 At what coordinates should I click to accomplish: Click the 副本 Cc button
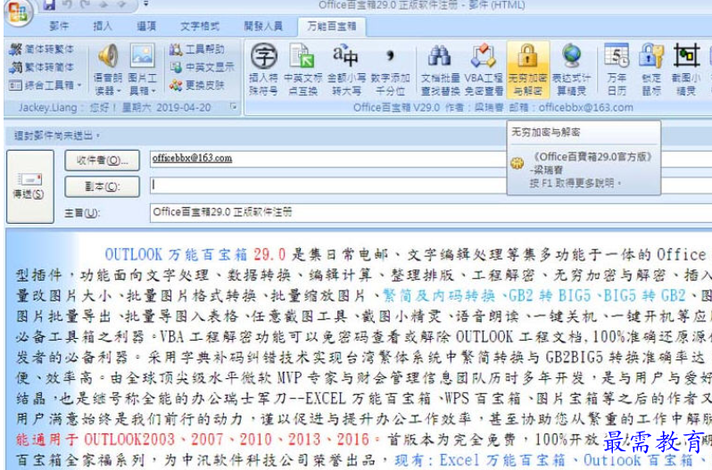(103, 186)
